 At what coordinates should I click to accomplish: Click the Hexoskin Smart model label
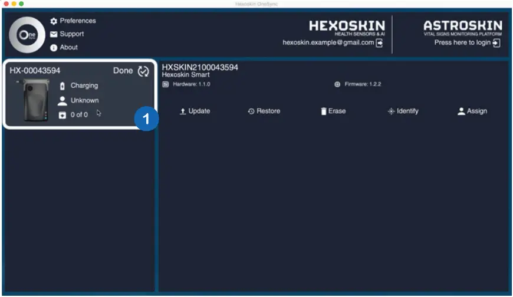point(186,75)
